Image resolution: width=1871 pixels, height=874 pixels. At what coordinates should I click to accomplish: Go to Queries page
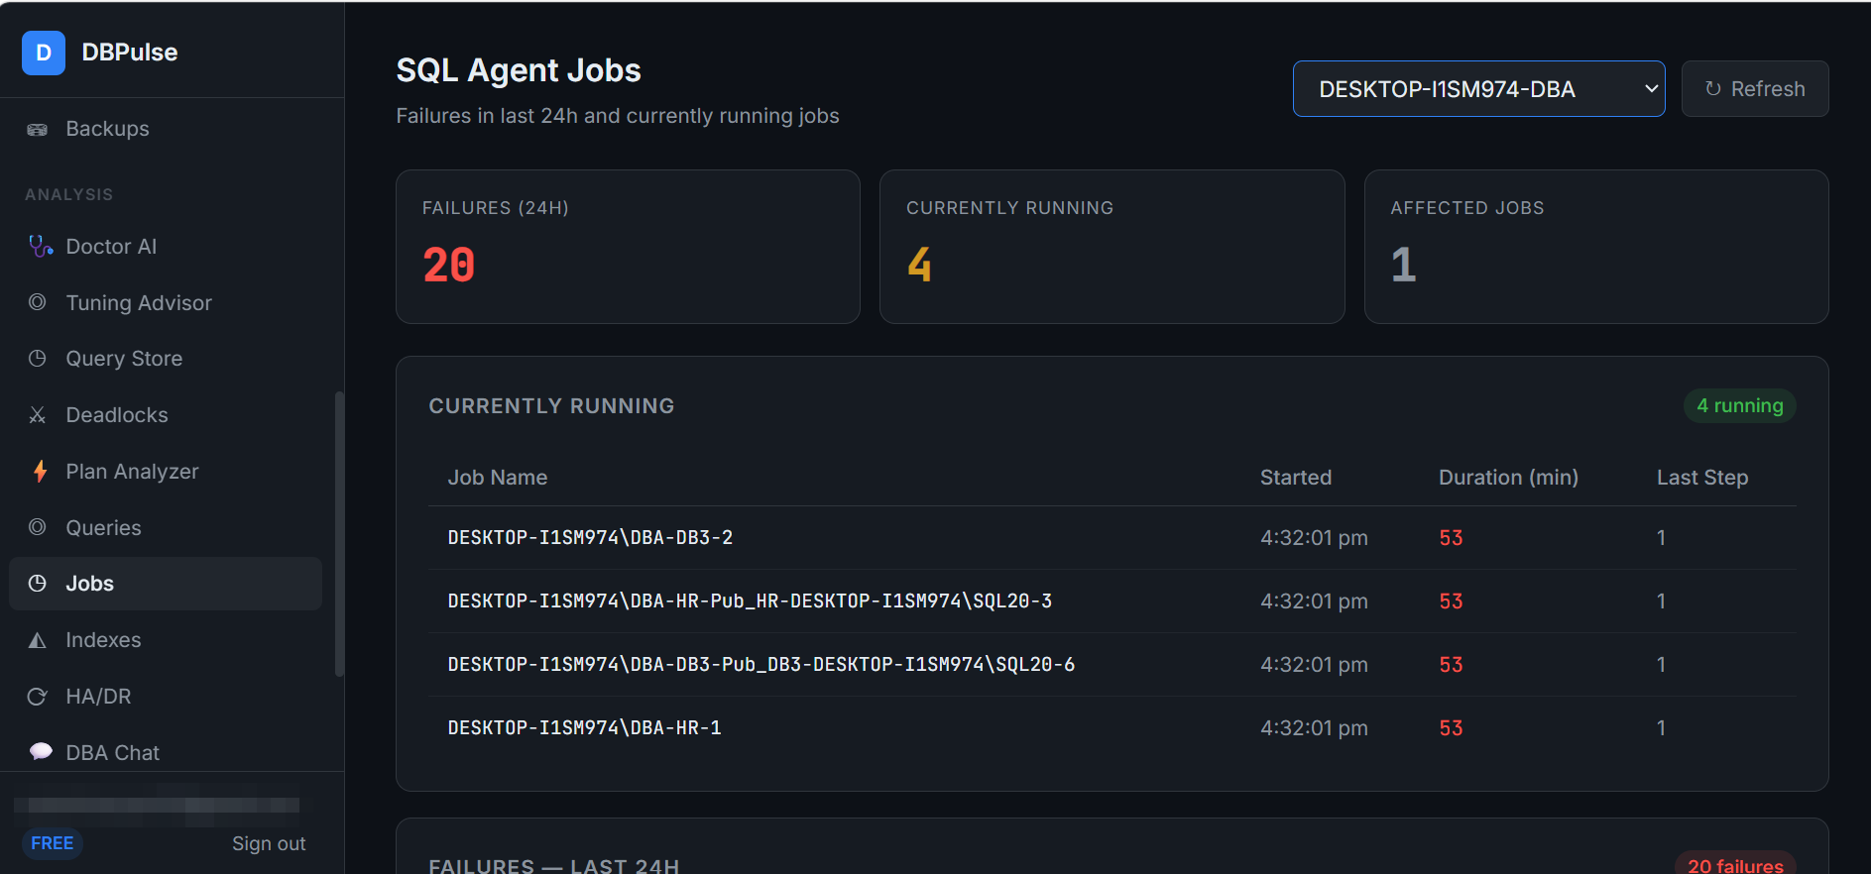pyautogui.click(x=166, y=528)
